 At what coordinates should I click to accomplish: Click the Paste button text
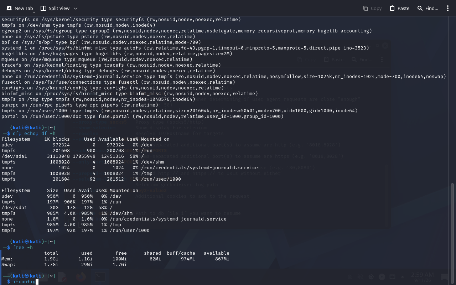click(403, 8)
